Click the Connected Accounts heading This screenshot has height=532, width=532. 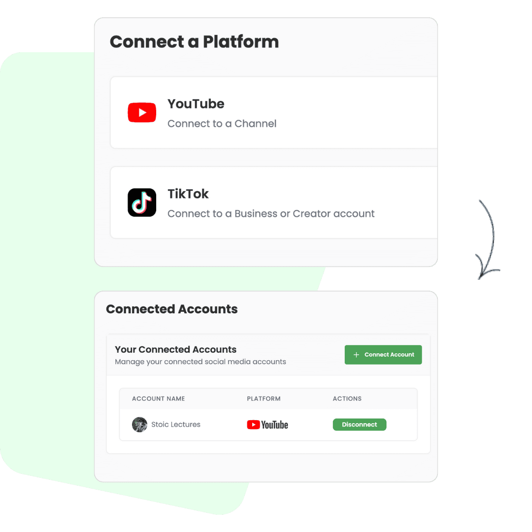(x=172, y=309)
